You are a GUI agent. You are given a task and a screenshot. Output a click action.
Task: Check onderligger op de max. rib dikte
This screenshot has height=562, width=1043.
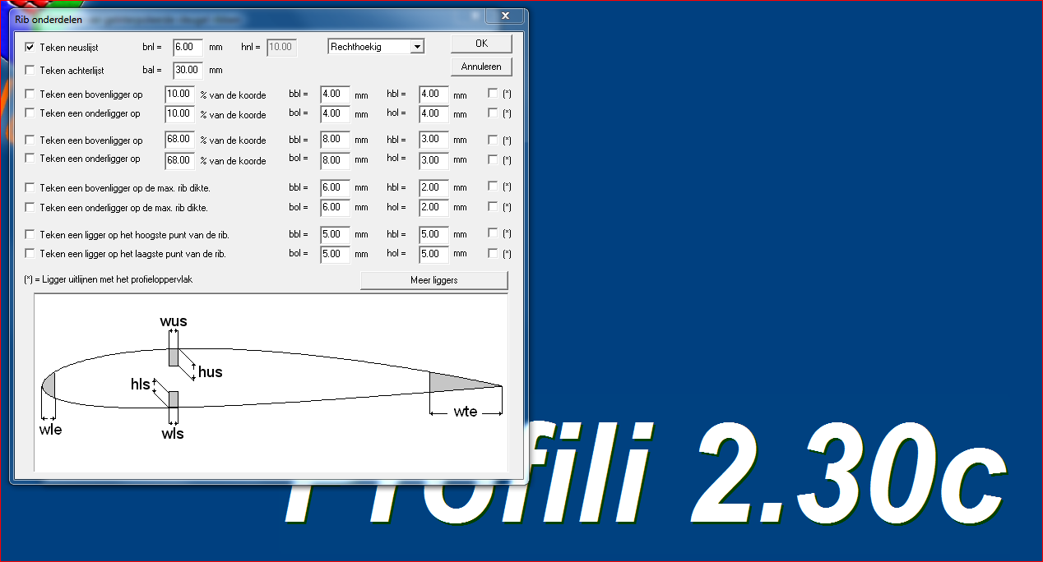(x=30, y=207)
